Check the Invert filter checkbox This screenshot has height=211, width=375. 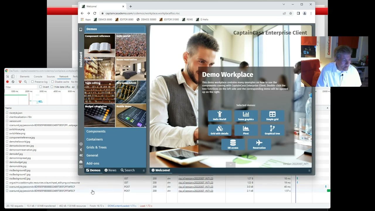[40, 87]
